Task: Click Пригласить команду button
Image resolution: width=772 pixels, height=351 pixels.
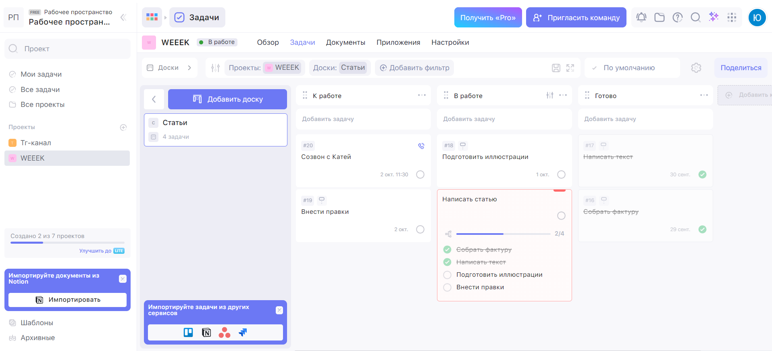Action: [576, 17]
